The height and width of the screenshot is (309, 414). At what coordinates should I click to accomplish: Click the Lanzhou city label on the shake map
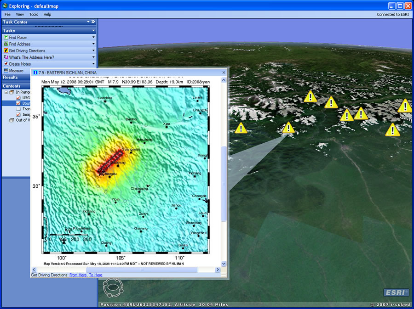105,98
